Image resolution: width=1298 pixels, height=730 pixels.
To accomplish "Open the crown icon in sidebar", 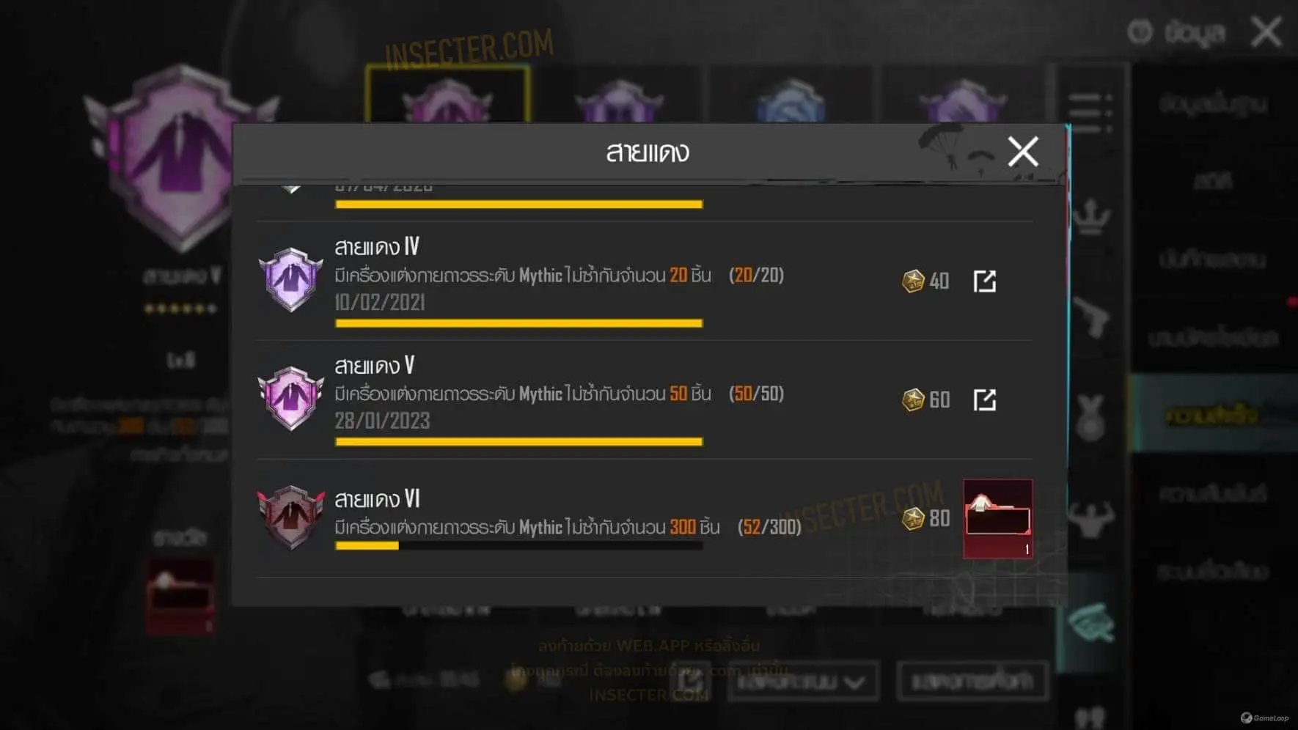I will (x=1091, y=217).
